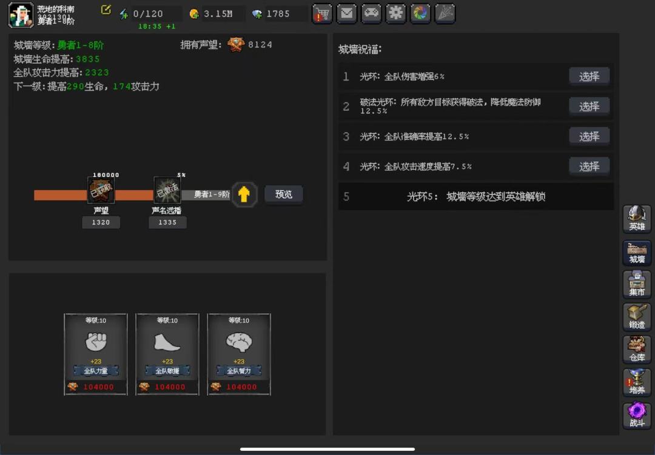The image size is (655, 455).
Task: Click the feather icon in top bar
Action: (x=445, y=14)
